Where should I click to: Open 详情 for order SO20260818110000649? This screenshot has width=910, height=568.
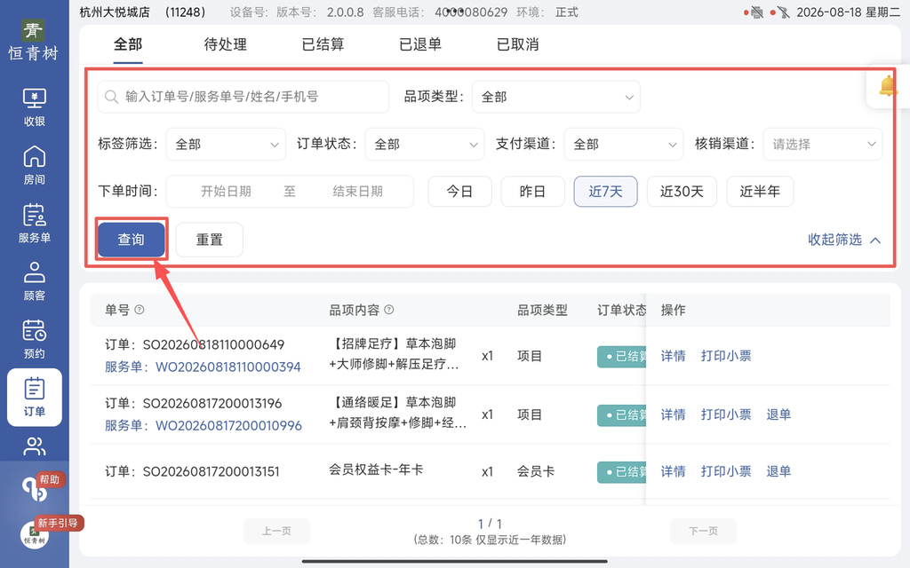(674, 356)
